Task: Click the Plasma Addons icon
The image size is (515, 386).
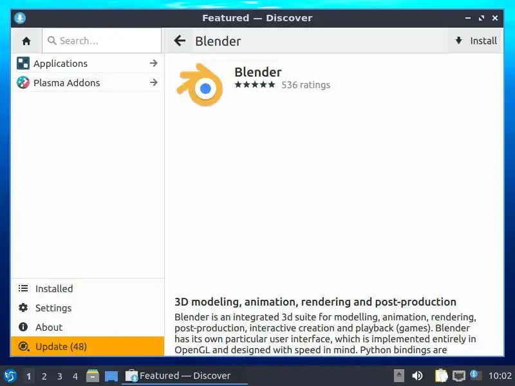Action: click(x=23, y=83)
